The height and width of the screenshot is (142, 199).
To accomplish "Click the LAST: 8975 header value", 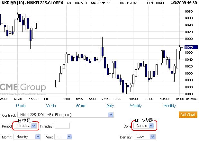I will tap(74, 3).
